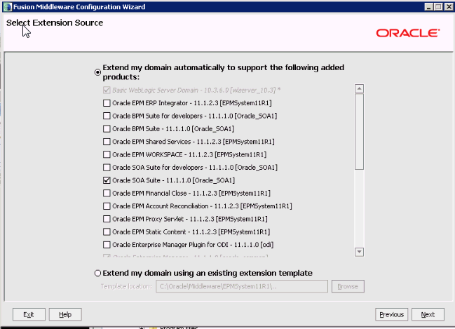The height and width of the screenshot is (329, 455).
Task: Click the Basic WebLogic Server Domain disabled checkbox
Action: pos(107,90)
